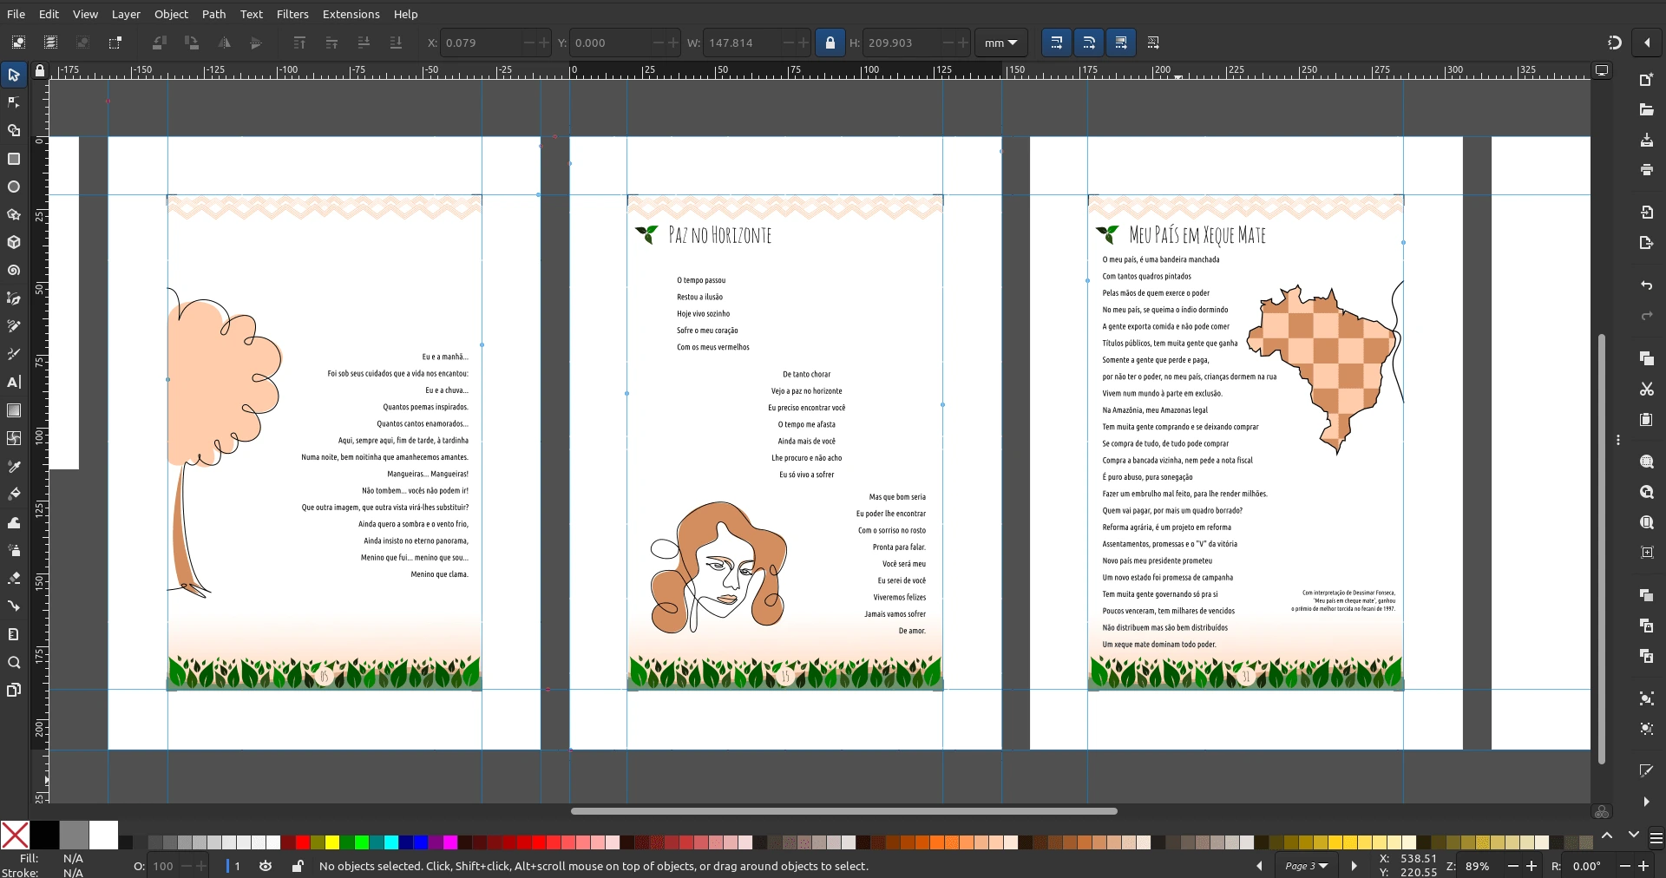Click the Export file icon
Image resolution: width=1666 pixels, height=878 pixels.
[1646, 242]
